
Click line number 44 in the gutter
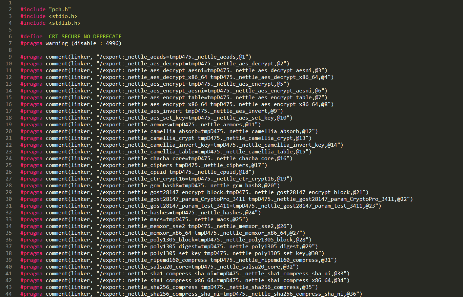pyautogui.click(x=8, y=294)
